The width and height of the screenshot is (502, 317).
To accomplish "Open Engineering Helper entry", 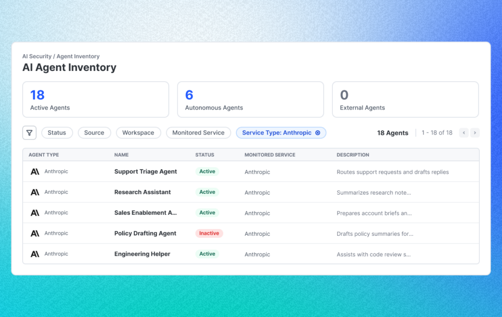I will point(142,254).
